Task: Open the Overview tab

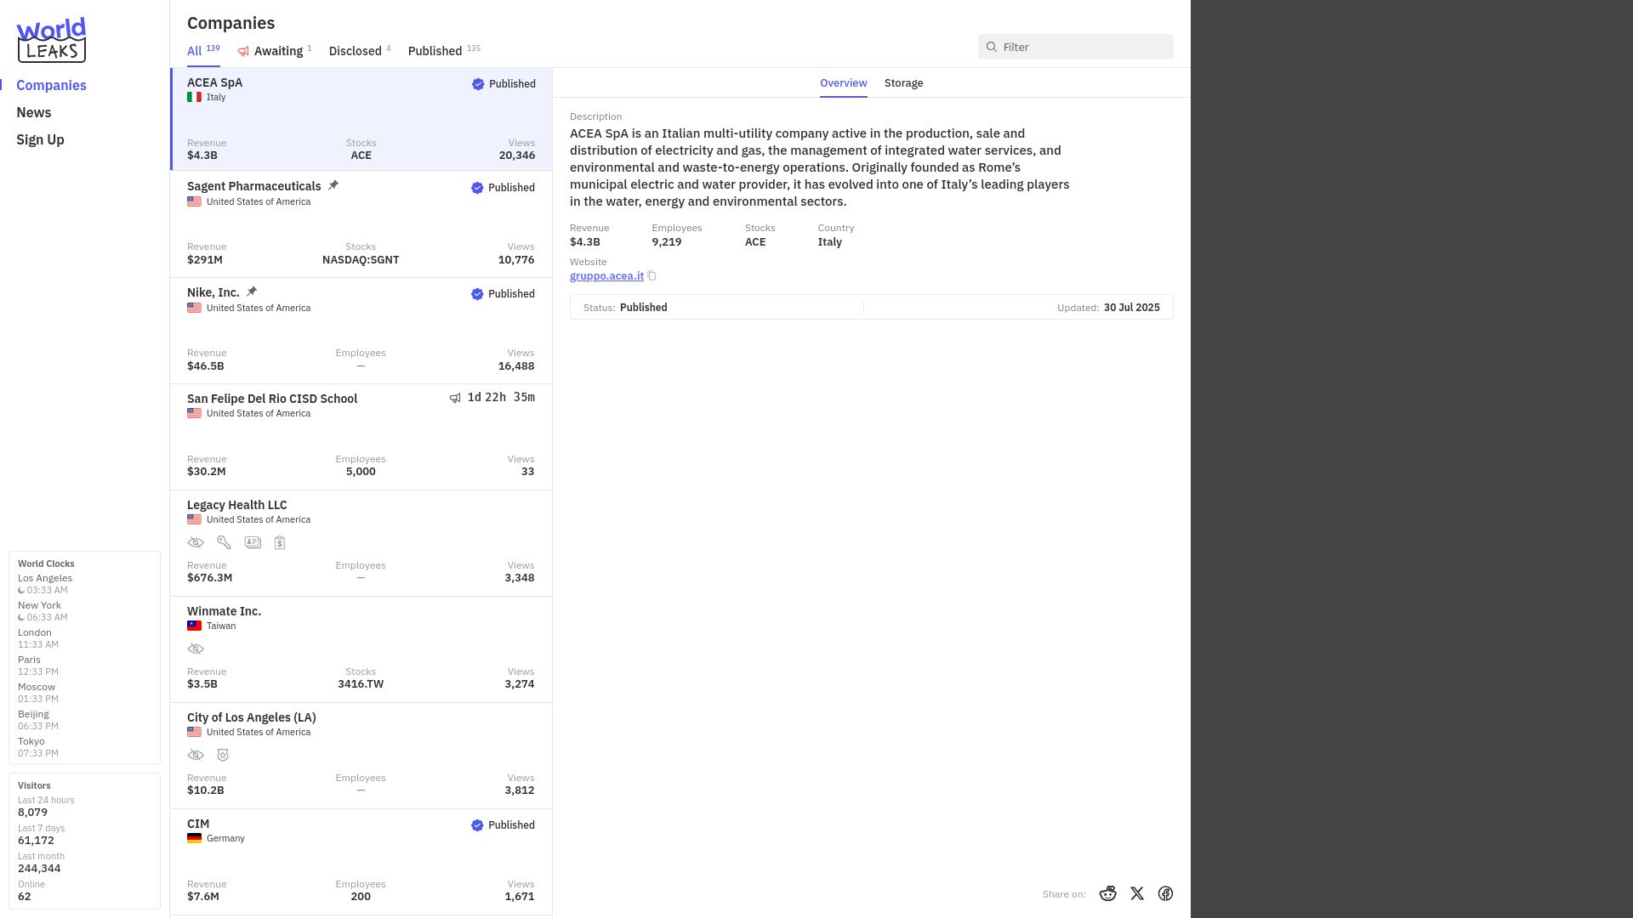Action: tap(843, 83)
